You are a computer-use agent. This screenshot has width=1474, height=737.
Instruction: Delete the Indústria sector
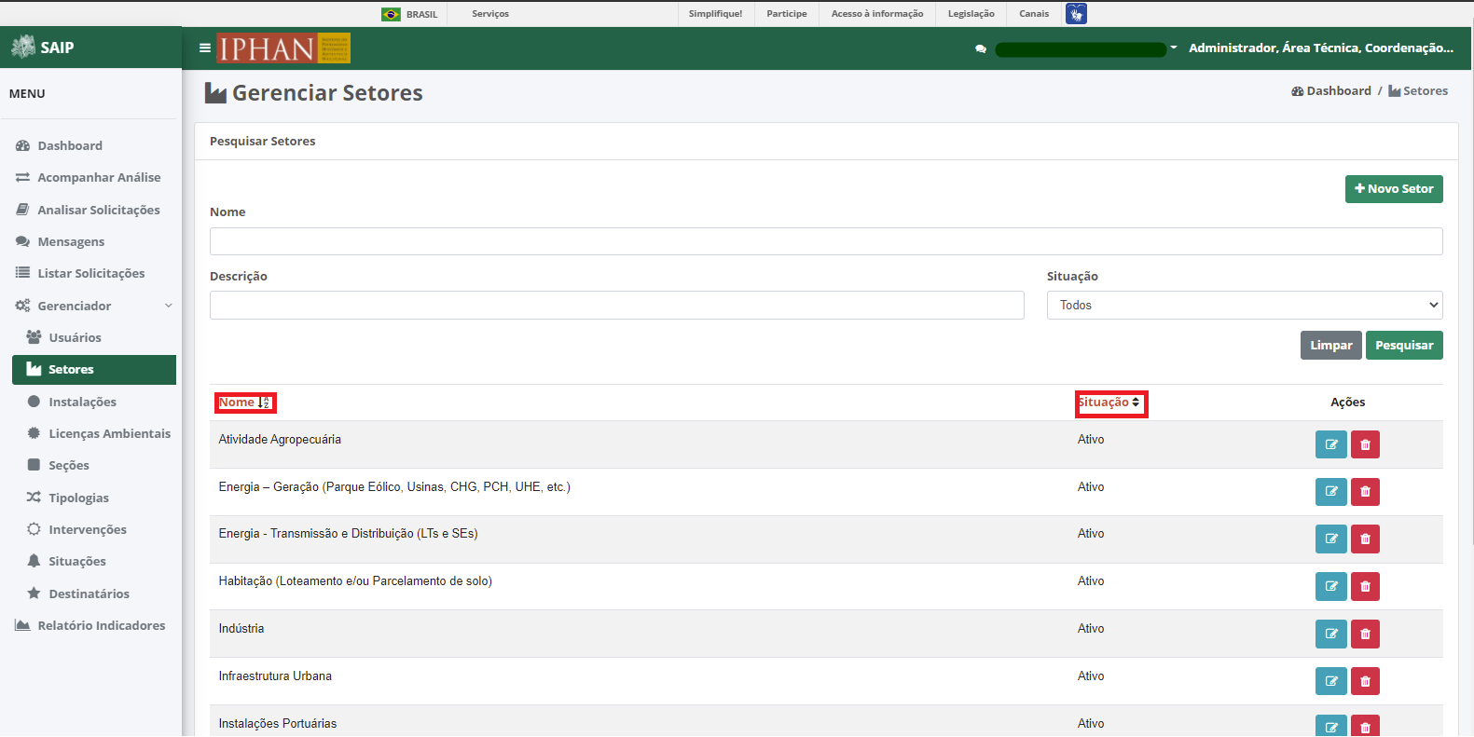tap(1365, 634)
